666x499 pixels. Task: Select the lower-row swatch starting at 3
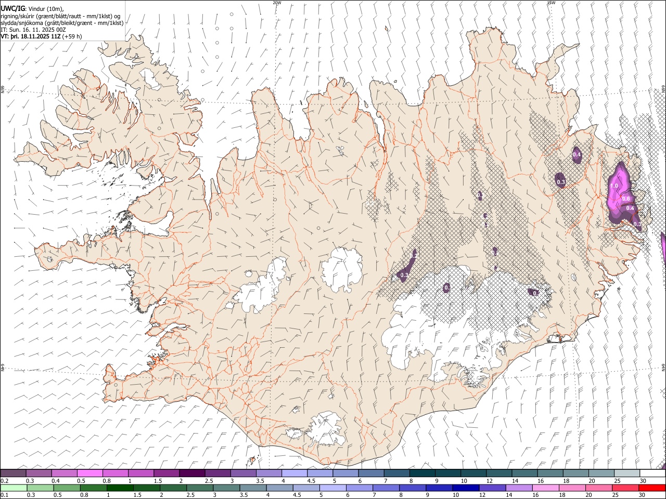click(x=226, y=488)
